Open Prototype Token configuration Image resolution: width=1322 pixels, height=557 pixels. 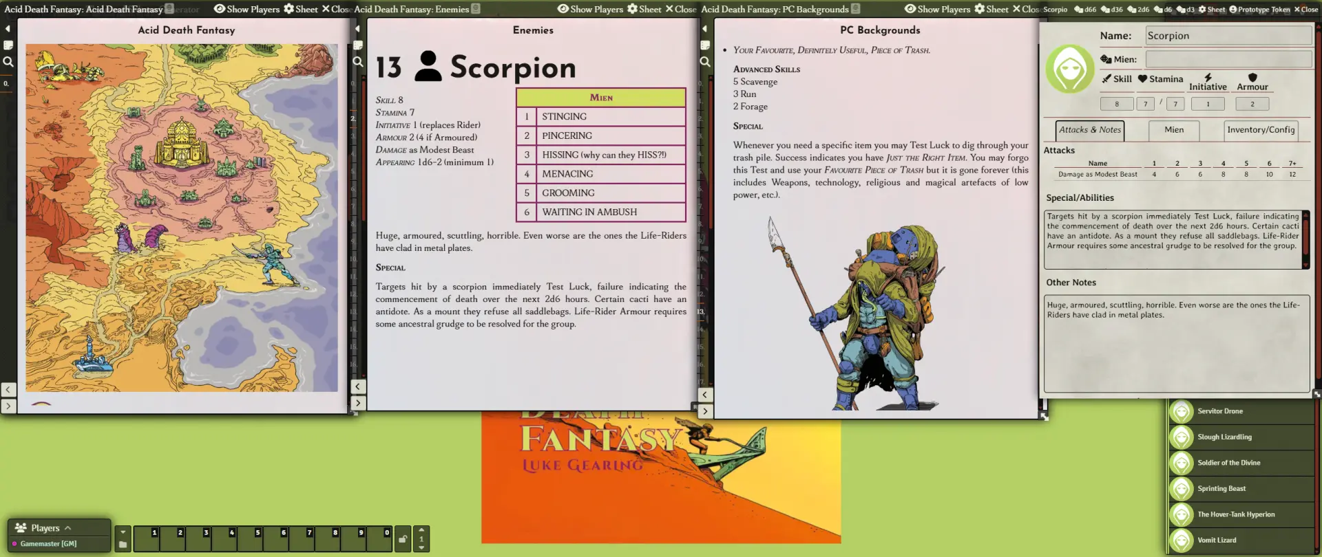coord(1259,9)
